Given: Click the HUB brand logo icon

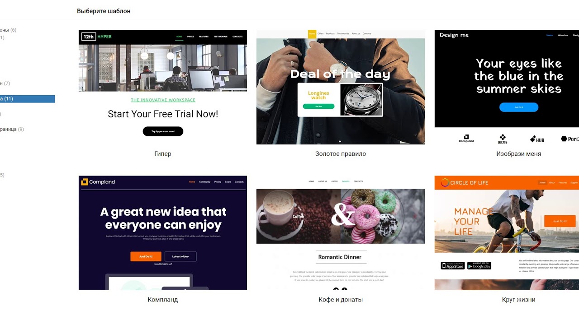Looking at the screenshot, I should tap(537, 139).
